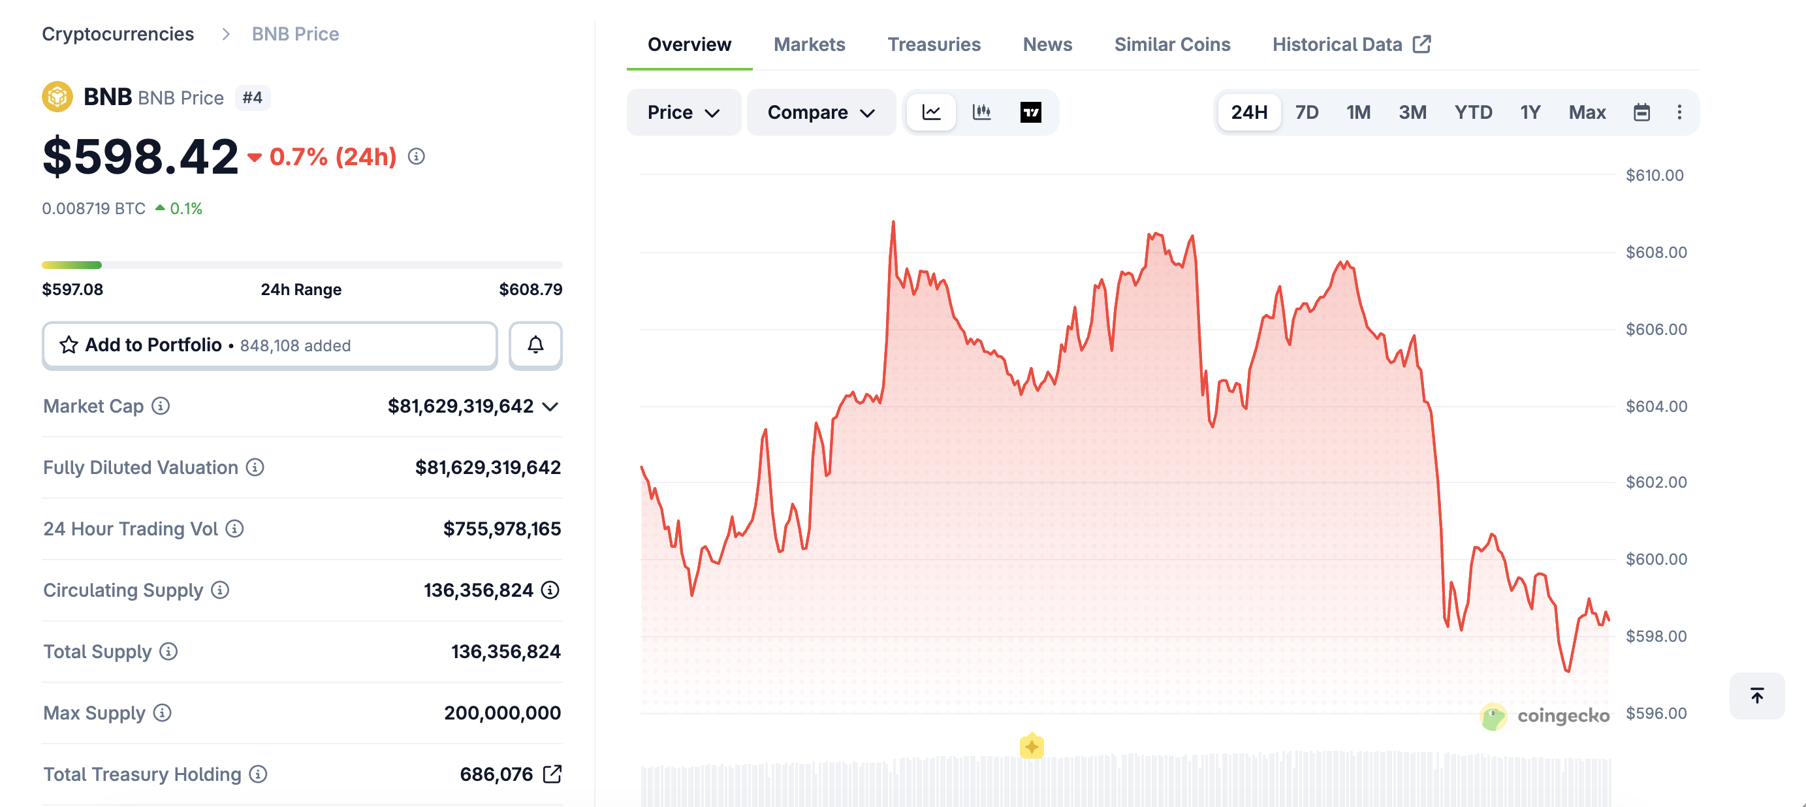This screenshot has width=1806, height=807.
Task: Expand the Compare dropdown
Action: [x=820, y=112]
